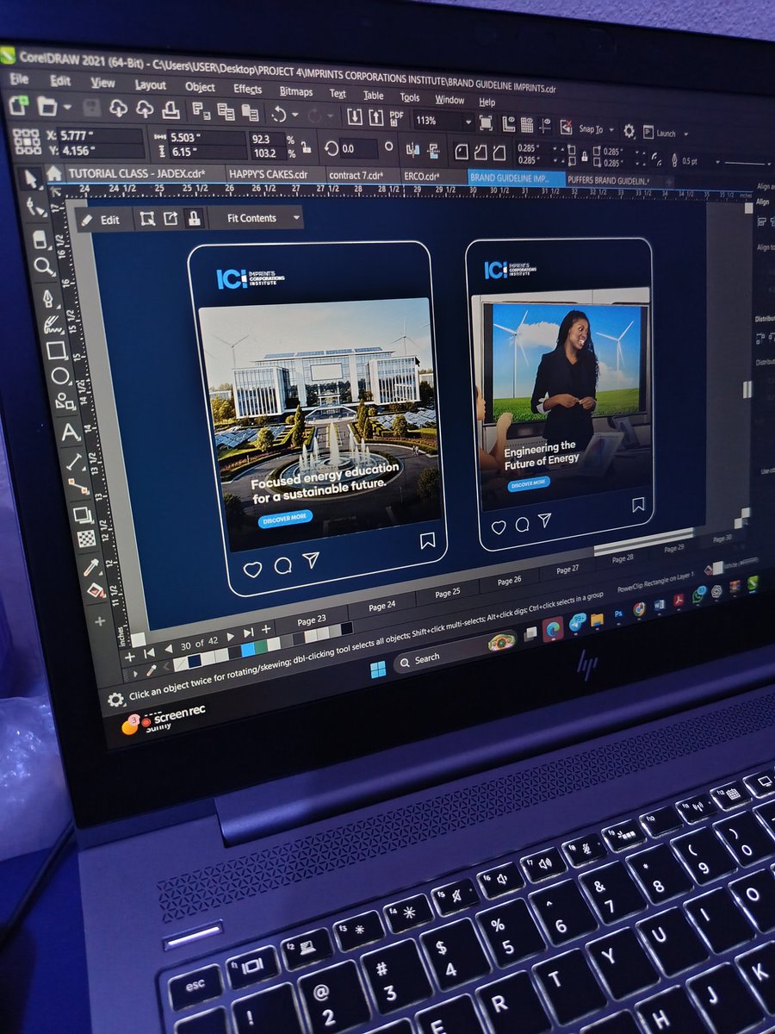Select the Ellipse tool
This screenshot has height=1034, width=775.
click(x=60, y=376)
